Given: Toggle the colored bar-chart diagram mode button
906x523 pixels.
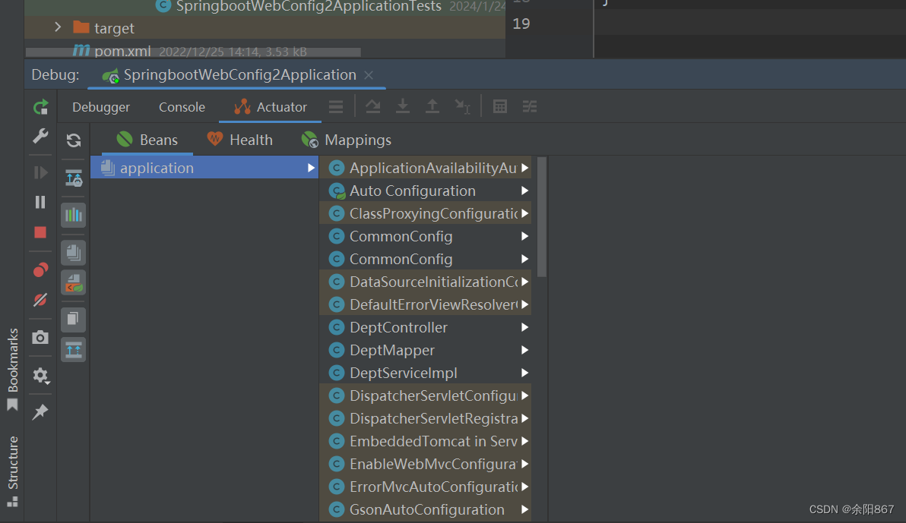Looking at the screenshot, I should (74, 215).
